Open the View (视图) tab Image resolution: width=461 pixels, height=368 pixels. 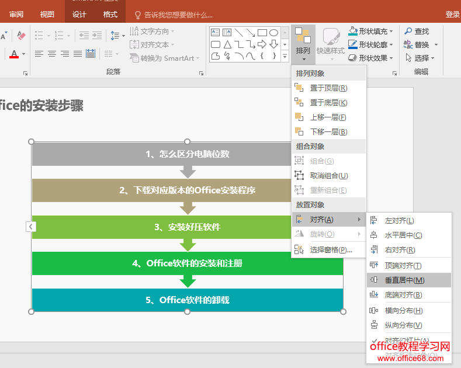(47, 15)
